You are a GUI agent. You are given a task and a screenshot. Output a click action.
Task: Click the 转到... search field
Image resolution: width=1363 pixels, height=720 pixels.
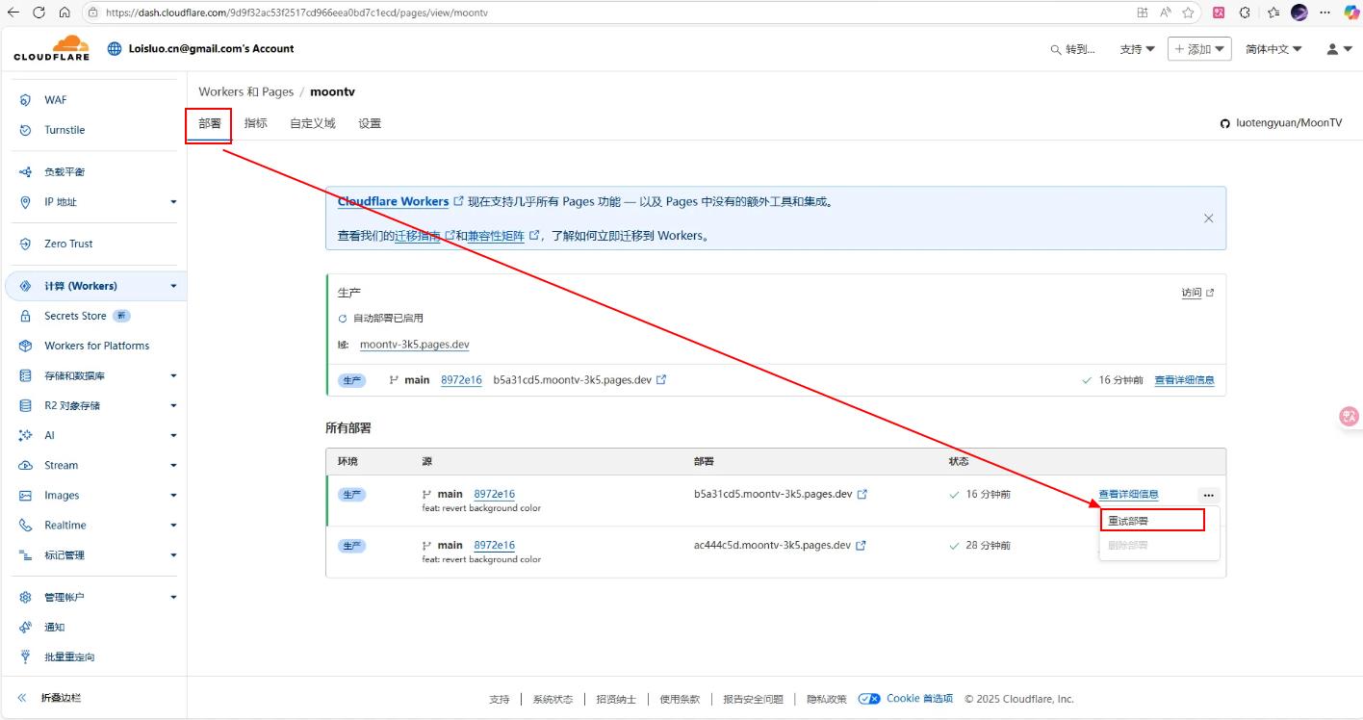[1073, 49]
